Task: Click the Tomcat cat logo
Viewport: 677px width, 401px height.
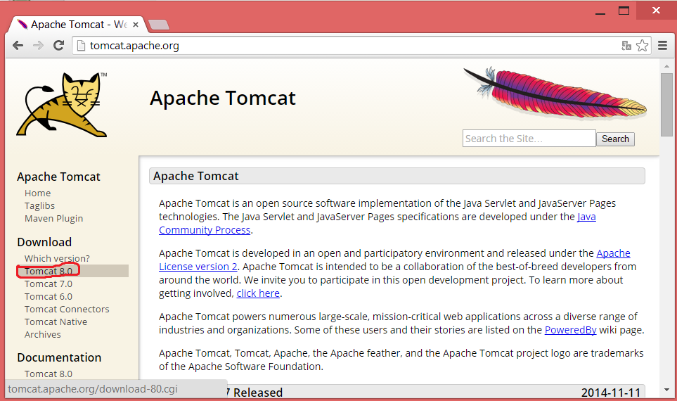Action: pos(62,104)
